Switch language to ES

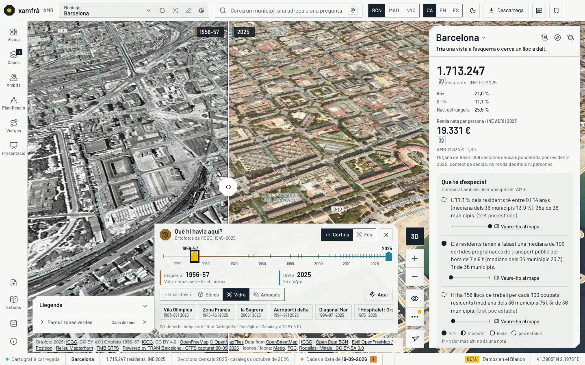point(456,11)
